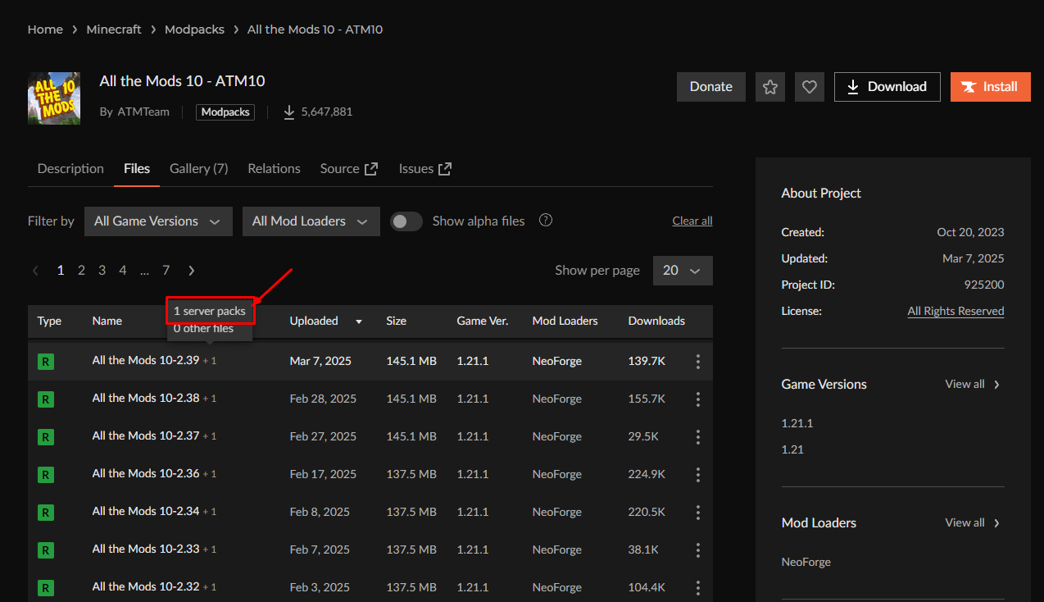View all Game Versions
1044x602 pixels.
972,384
